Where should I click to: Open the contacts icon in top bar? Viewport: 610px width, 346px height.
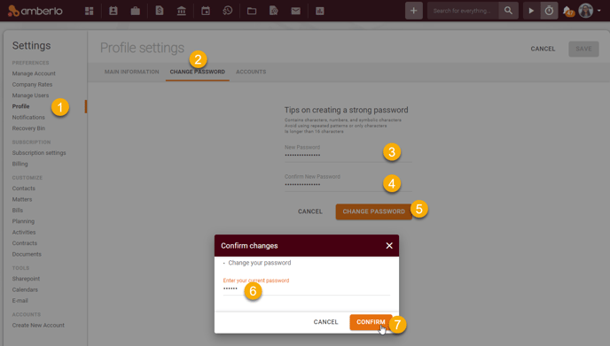click(x=113, y=11)
